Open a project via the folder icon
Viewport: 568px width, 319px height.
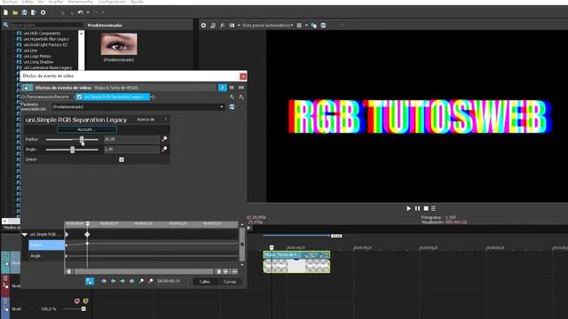[x=15, y=12]
